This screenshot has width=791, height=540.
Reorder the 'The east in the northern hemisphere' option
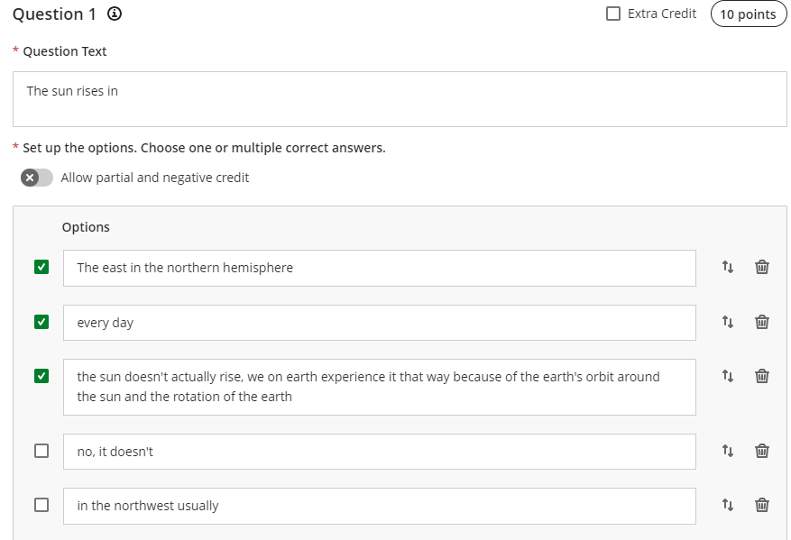point(728,267)
